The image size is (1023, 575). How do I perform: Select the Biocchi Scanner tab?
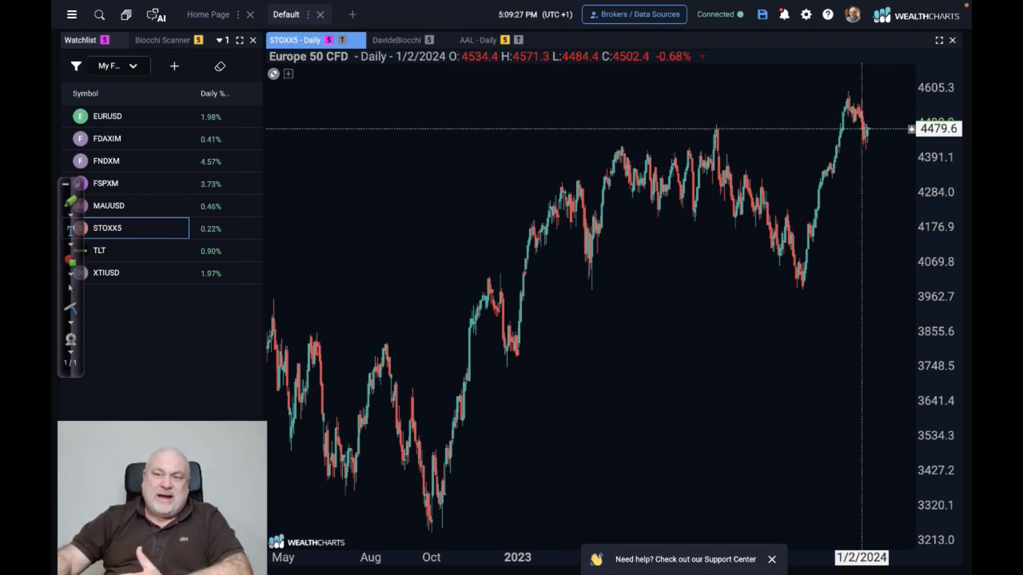point(163,40)
